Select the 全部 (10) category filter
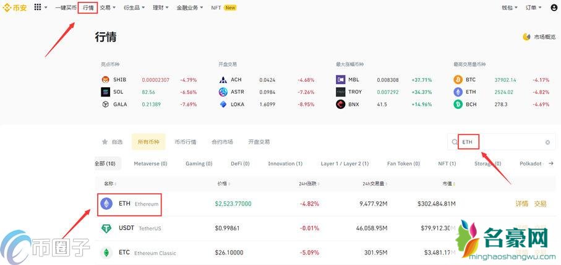Viewport: 561px width, 265px height. click(106, 163)
